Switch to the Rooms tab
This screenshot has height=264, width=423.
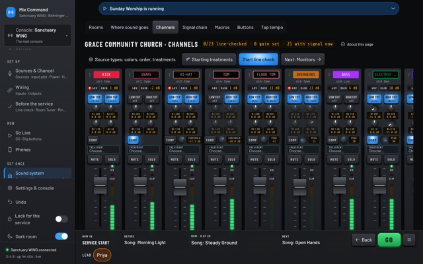[x=96, y=27]
